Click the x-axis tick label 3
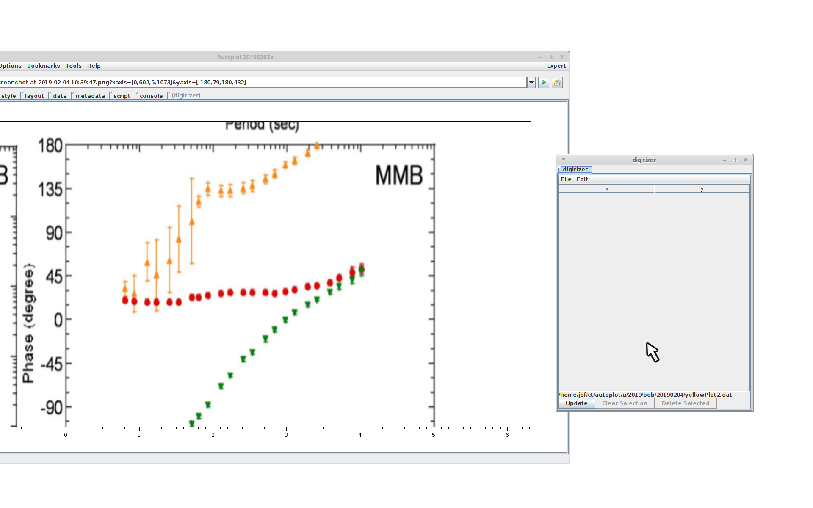Viewport: 813px width, 508px height. click(x=286, y=435)
